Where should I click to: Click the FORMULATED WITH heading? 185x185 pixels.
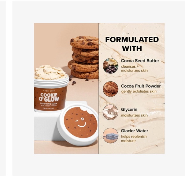tap(132, 44)
